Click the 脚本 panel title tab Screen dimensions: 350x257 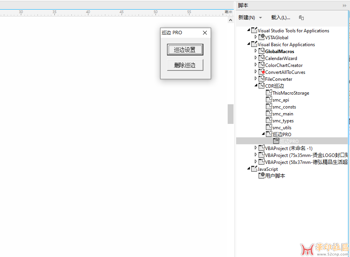pyautogui.click(x=243, y=5)
